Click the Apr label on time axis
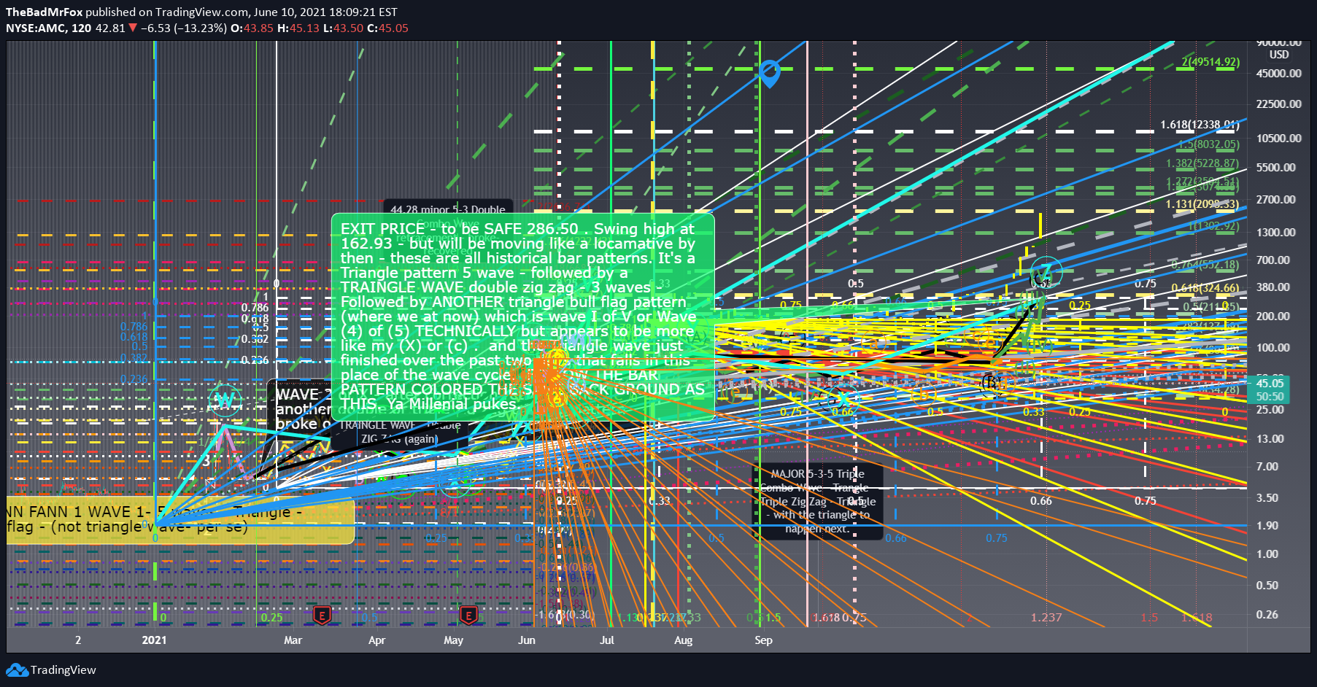The width and height of the screenshot is (1317, 687). (x=376, y=640)
